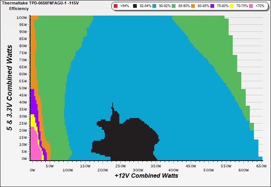Screen dimensions: 271x187
Task: Click the Efficiency subtitle text
Action: tap(19, 8)
